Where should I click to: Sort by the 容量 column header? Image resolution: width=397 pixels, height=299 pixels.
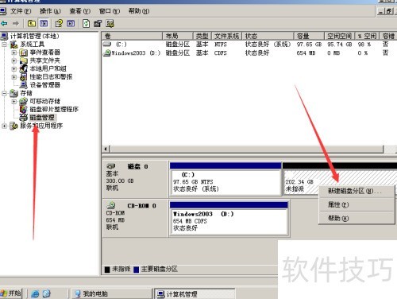(309, 36)
